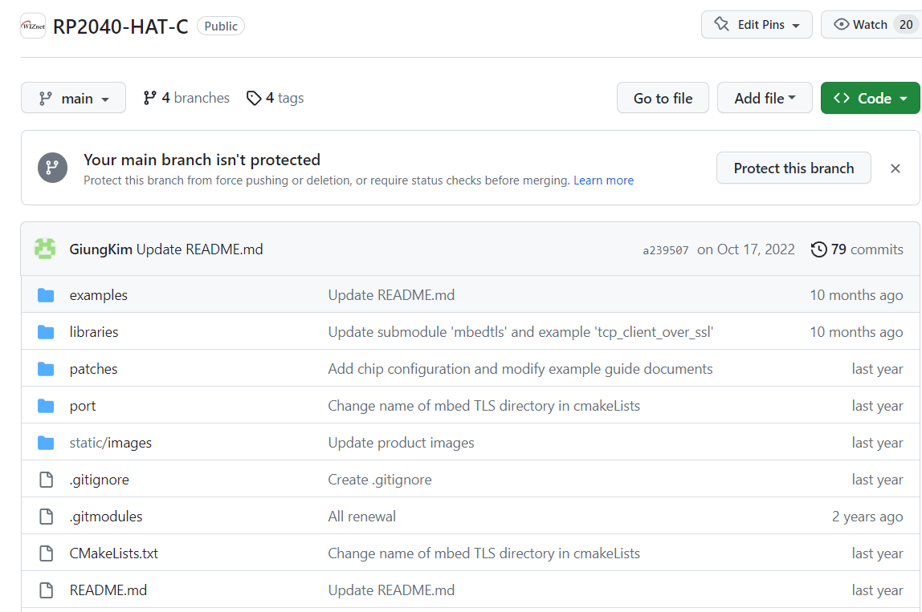Open the 79 commits history
Viewport: 922px width, 612px height.
pyautogui.click(x=857, y=249)
